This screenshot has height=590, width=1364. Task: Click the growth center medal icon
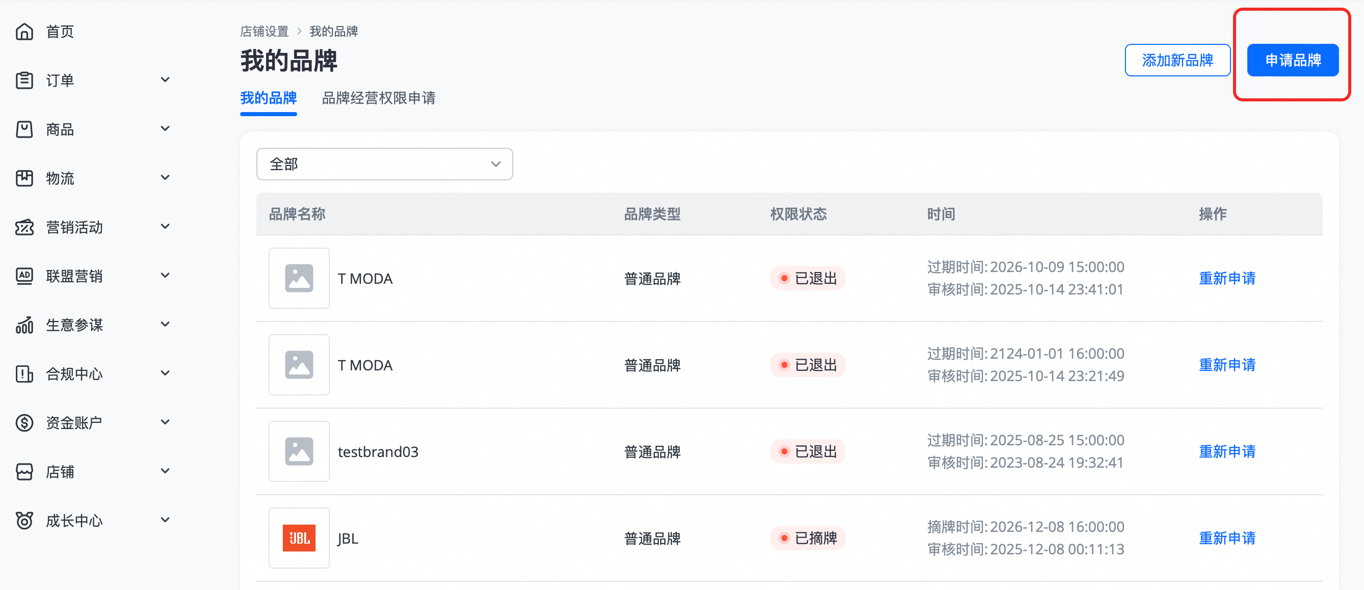(24, 521)
